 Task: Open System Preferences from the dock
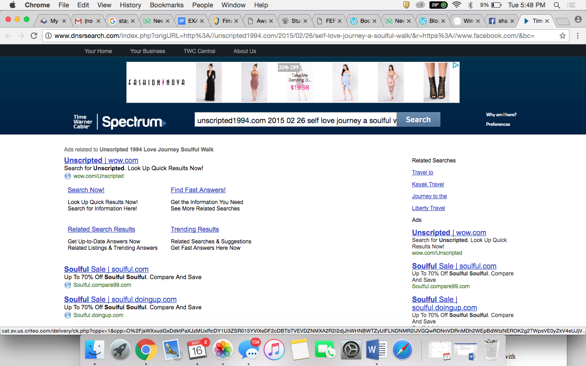pyautogui.click(x=351, y=350)
